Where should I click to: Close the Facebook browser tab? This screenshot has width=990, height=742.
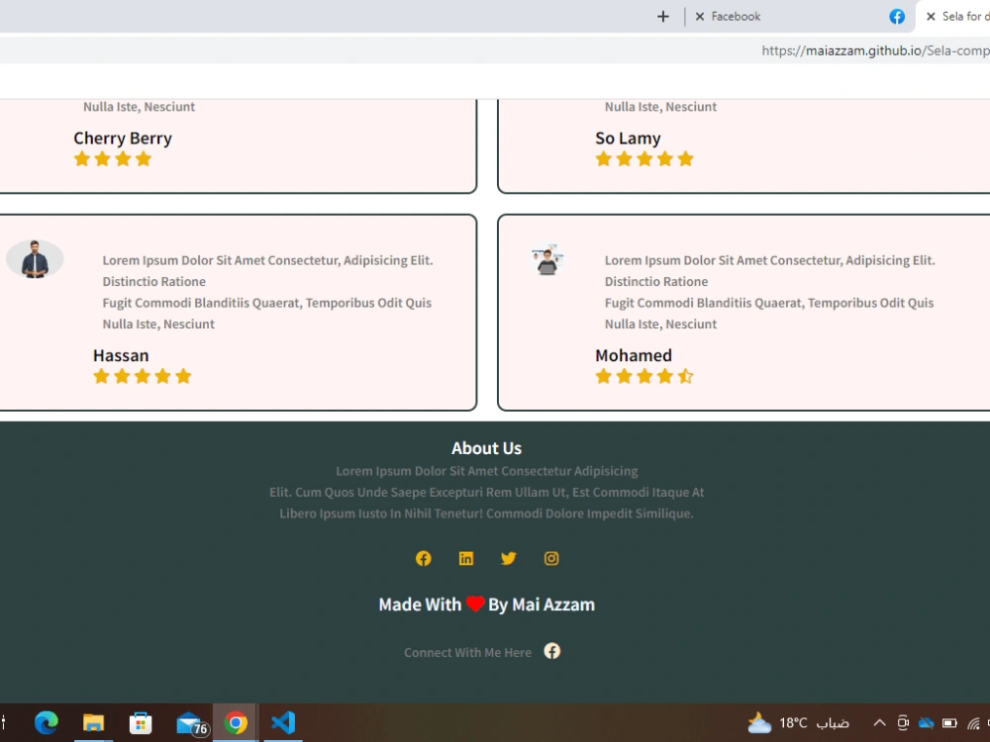point(700,17)
